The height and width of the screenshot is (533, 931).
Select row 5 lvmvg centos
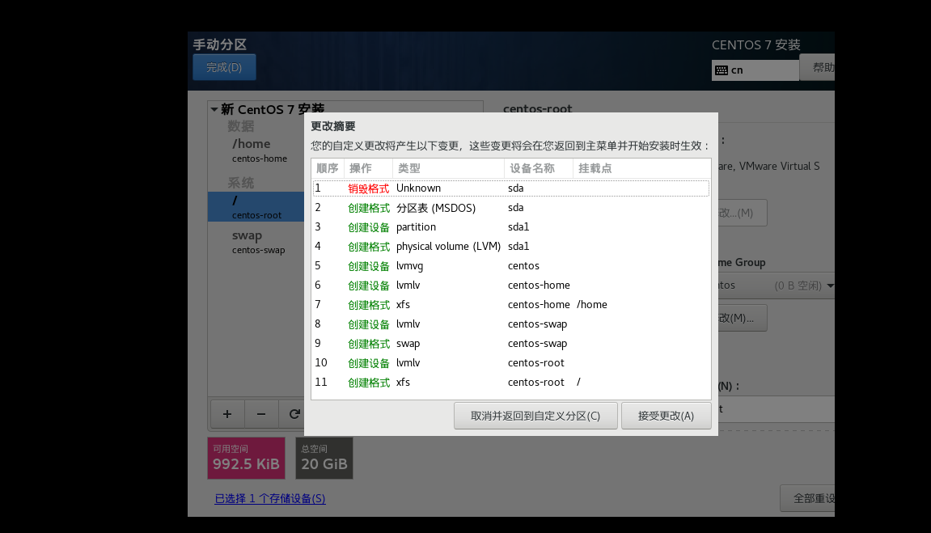pos(510,266)
